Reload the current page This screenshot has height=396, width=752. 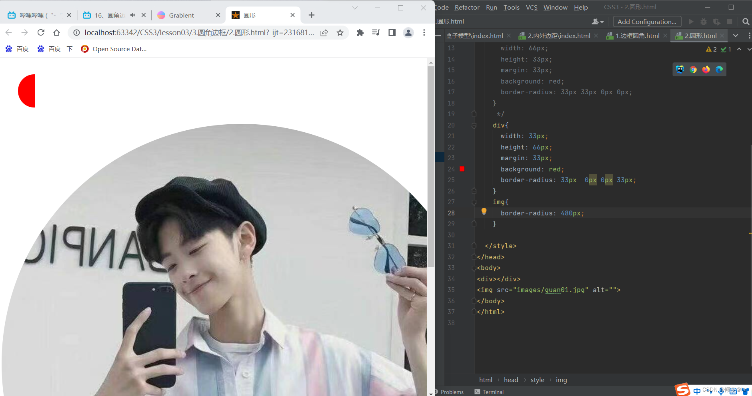pyautogui.click(x=41, y=32)
